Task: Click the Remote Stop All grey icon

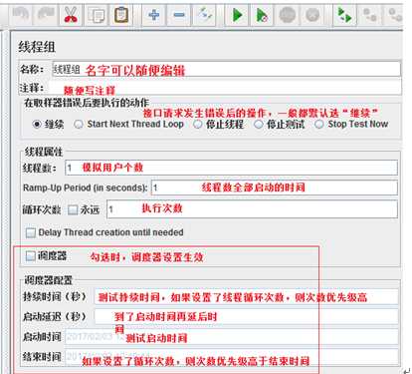Action: pos(370,15)
